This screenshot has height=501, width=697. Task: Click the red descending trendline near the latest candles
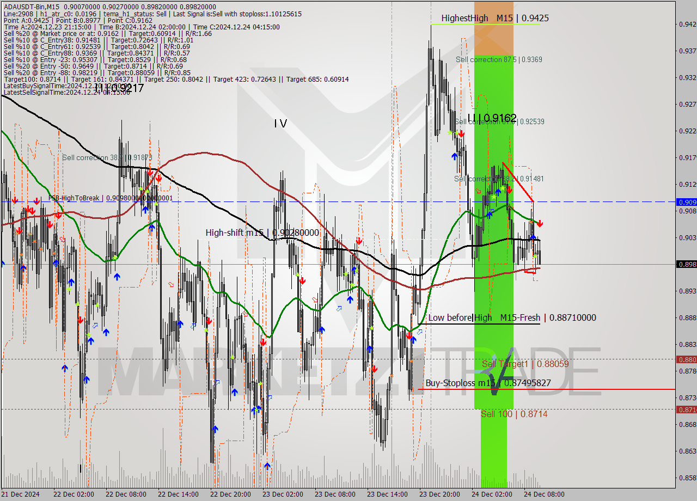(x=518, y=182)
